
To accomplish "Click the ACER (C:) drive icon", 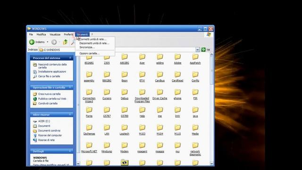I will coord(35,121).
